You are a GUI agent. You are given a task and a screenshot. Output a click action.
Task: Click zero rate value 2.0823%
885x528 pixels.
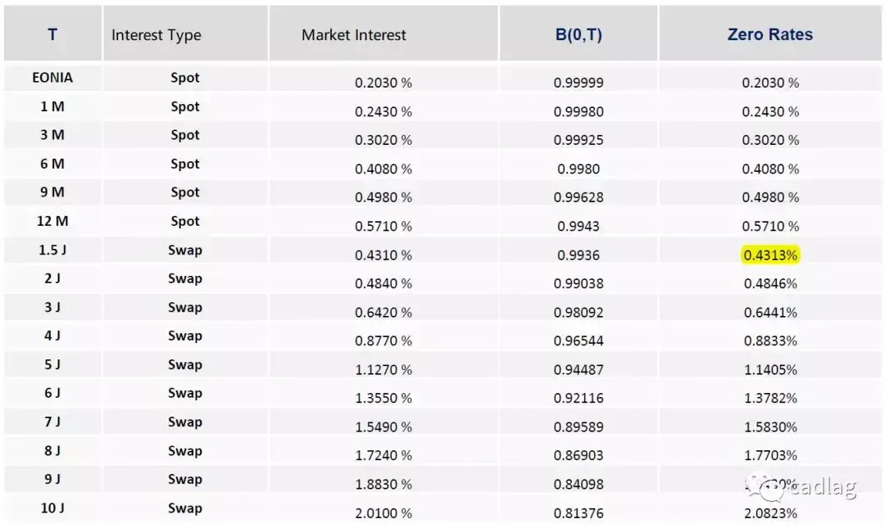click(769, 513)
